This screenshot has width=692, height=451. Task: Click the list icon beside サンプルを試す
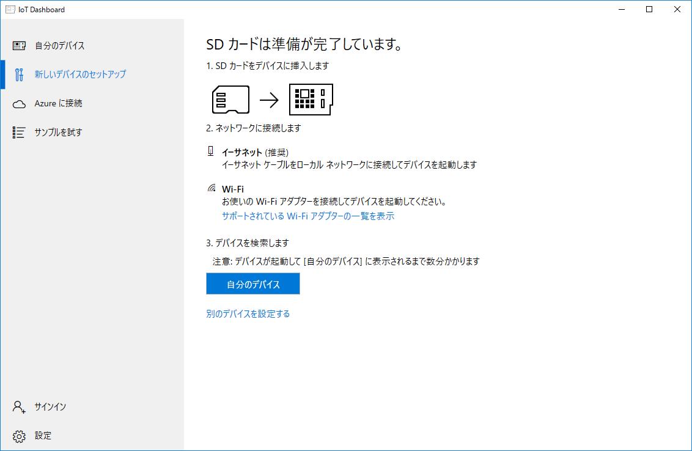[19, 133]
